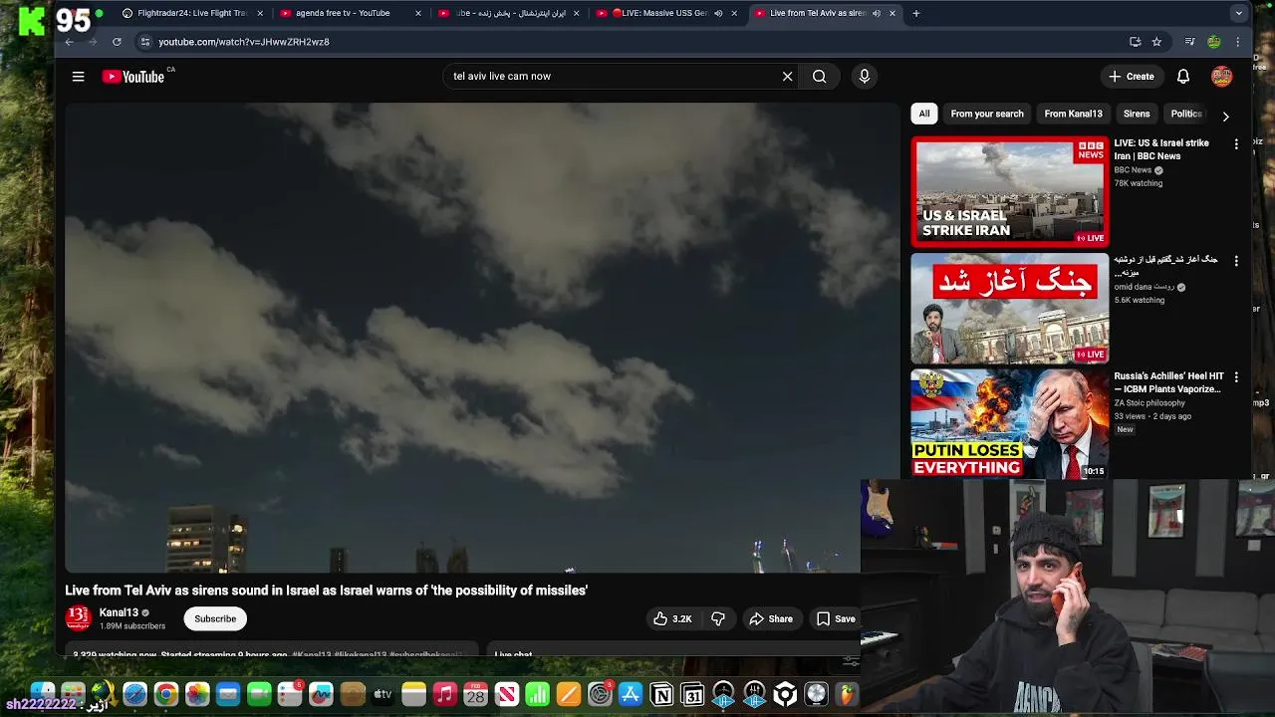Mute audio on the Massive USS tab

point(718,13)
